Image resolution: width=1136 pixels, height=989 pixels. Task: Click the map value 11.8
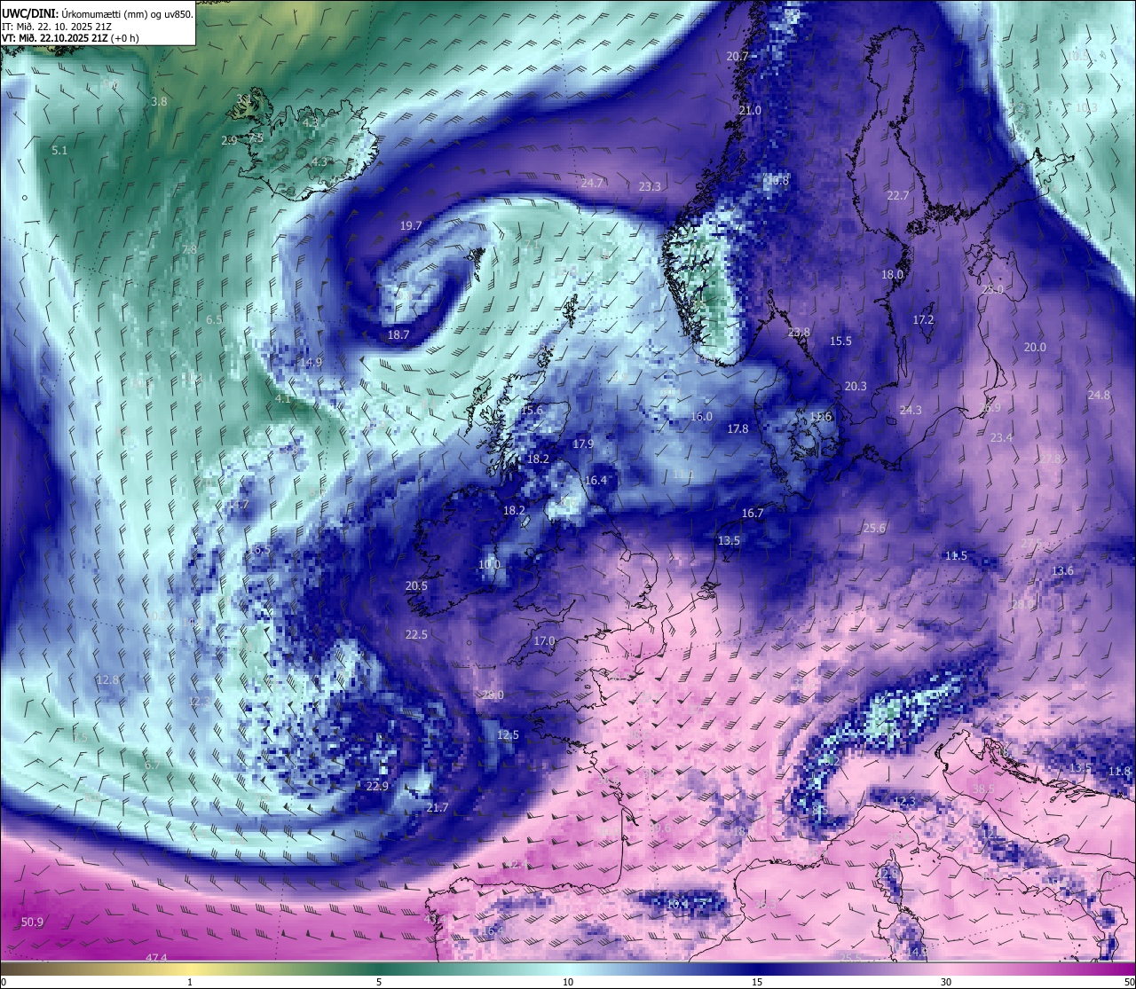pyautogui.click(x=1120, y=772)
